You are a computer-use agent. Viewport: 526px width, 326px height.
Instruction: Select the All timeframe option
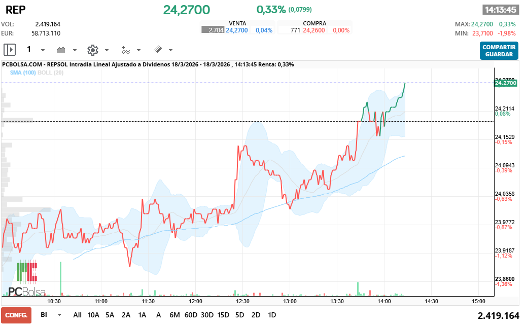point(77,315)
